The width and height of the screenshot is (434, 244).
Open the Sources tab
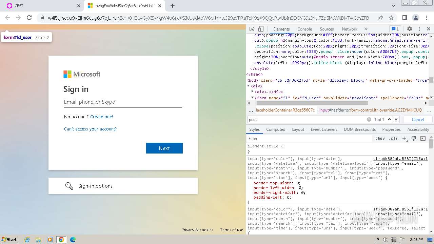(327, 29)
